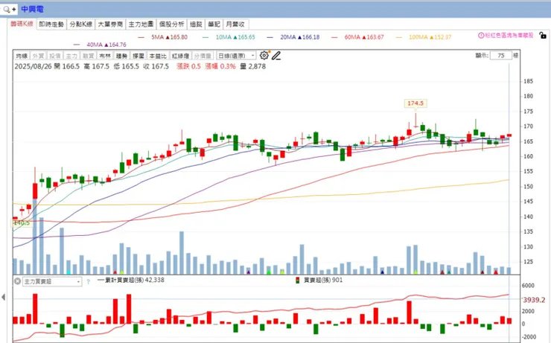Click the 40MA legend color line
Image resolution: width=551 pixels, height=343 pixels.
[x=77, y=45]
